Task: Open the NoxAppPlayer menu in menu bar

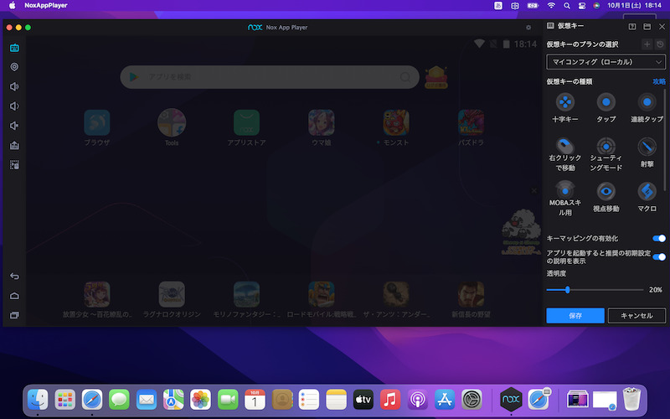Action: tap(46, 6)
